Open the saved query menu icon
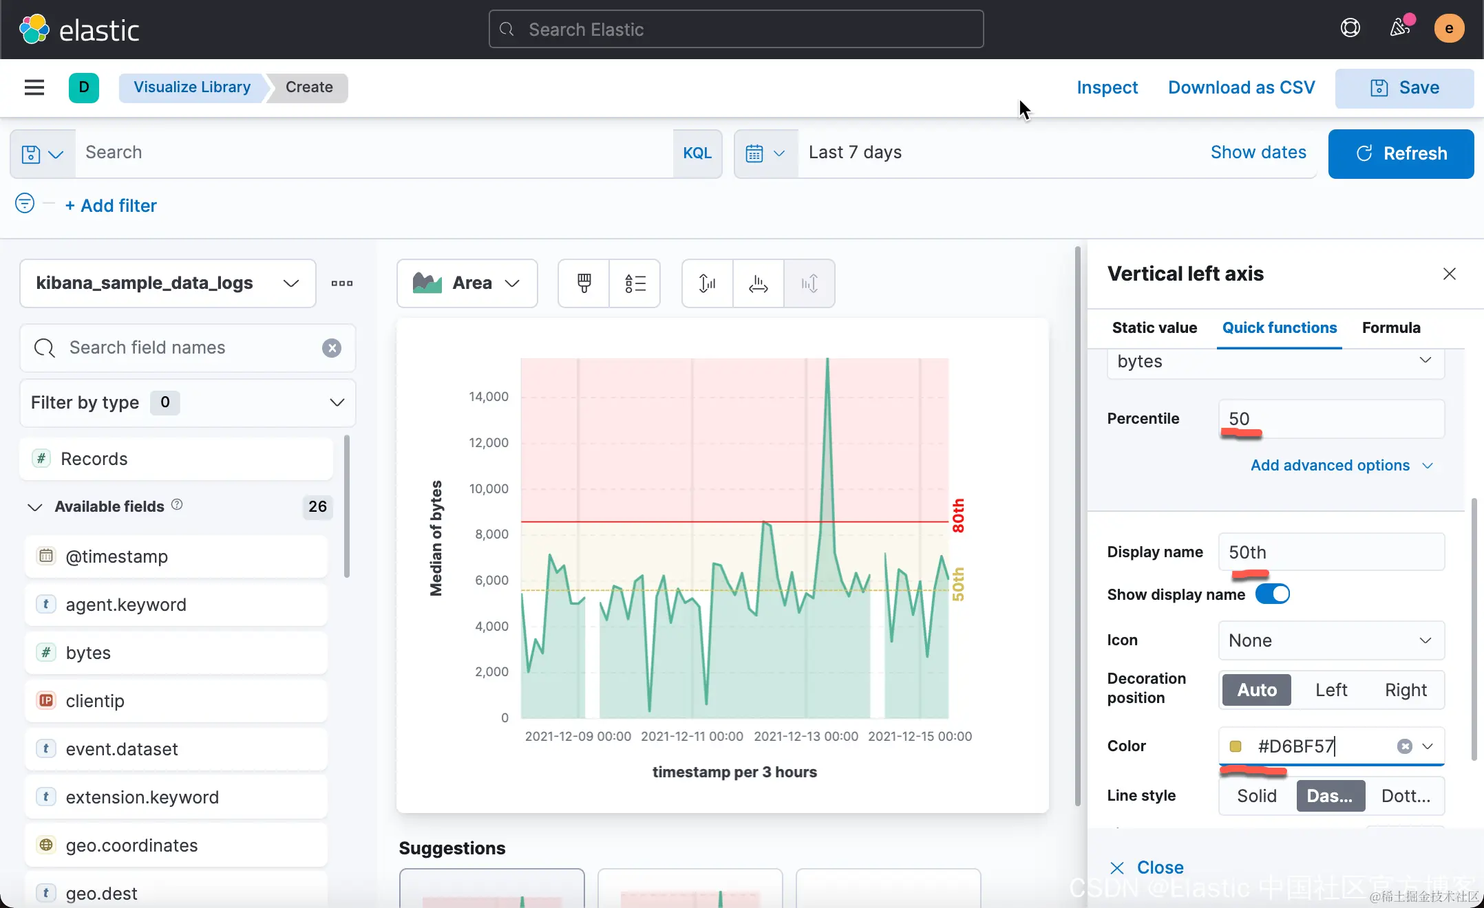Viewport: 1484px width, 908px height. coord(42,153)
